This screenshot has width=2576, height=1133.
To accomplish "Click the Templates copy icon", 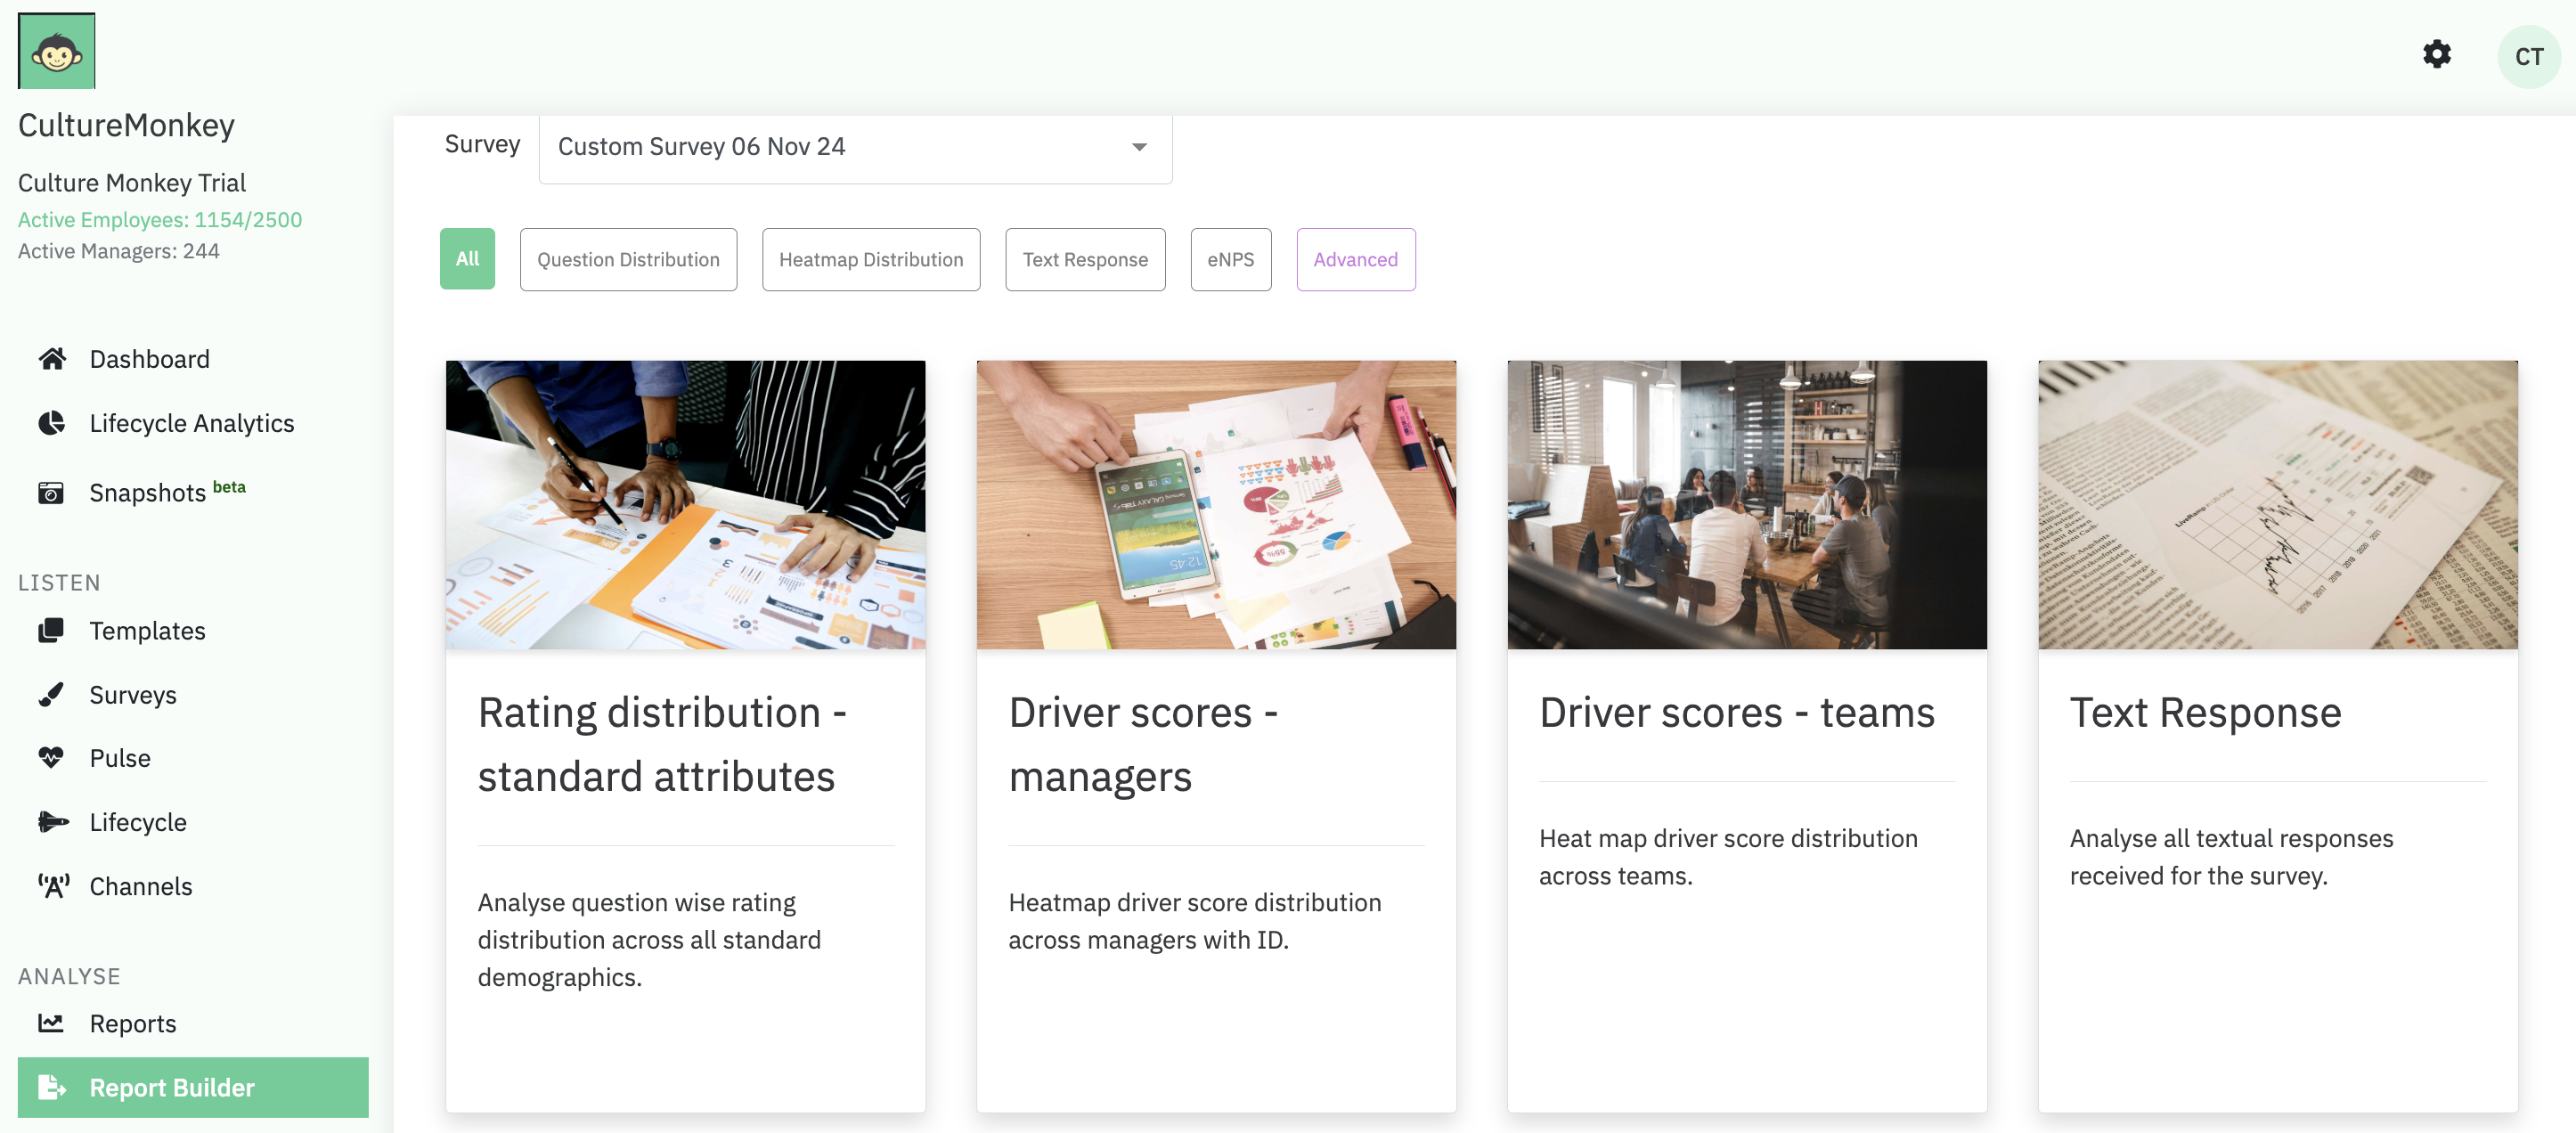I will pos(51,631).
